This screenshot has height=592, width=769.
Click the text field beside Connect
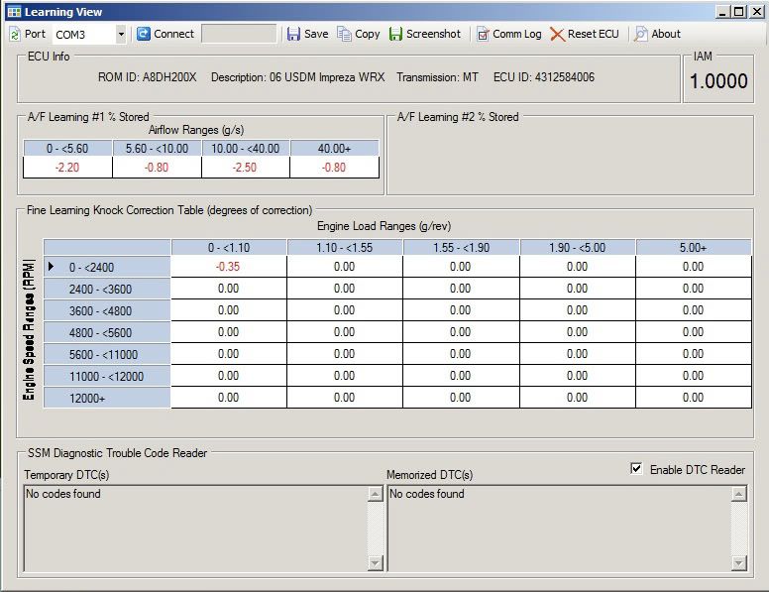(x=238, y=34)
